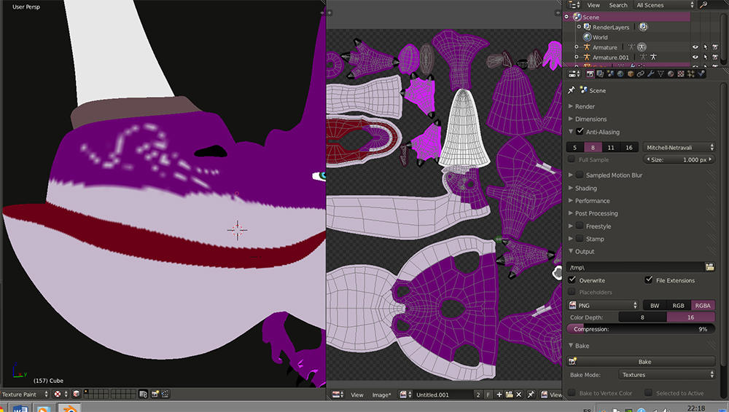Click the Compression 9% slider
The image size is (729, 412).
(x=641, y=329)
